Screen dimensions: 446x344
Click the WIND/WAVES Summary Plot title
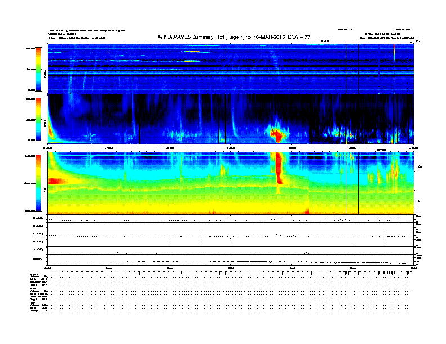point(234,37)
